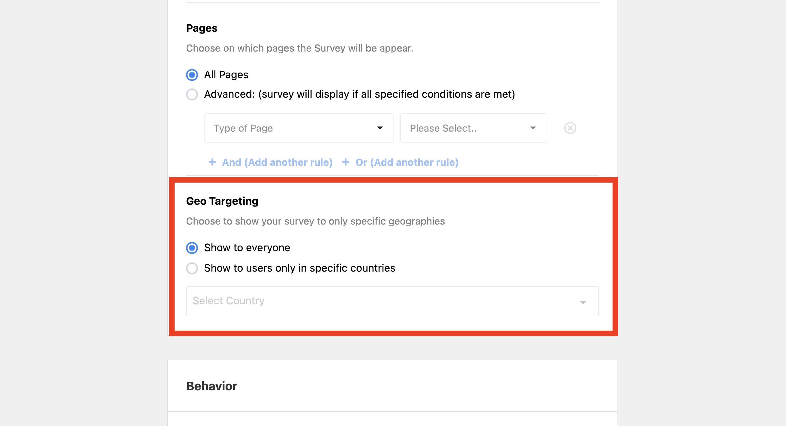Click the text 'Choose on which pages the Survey will be appear.'

pos(300,48)
